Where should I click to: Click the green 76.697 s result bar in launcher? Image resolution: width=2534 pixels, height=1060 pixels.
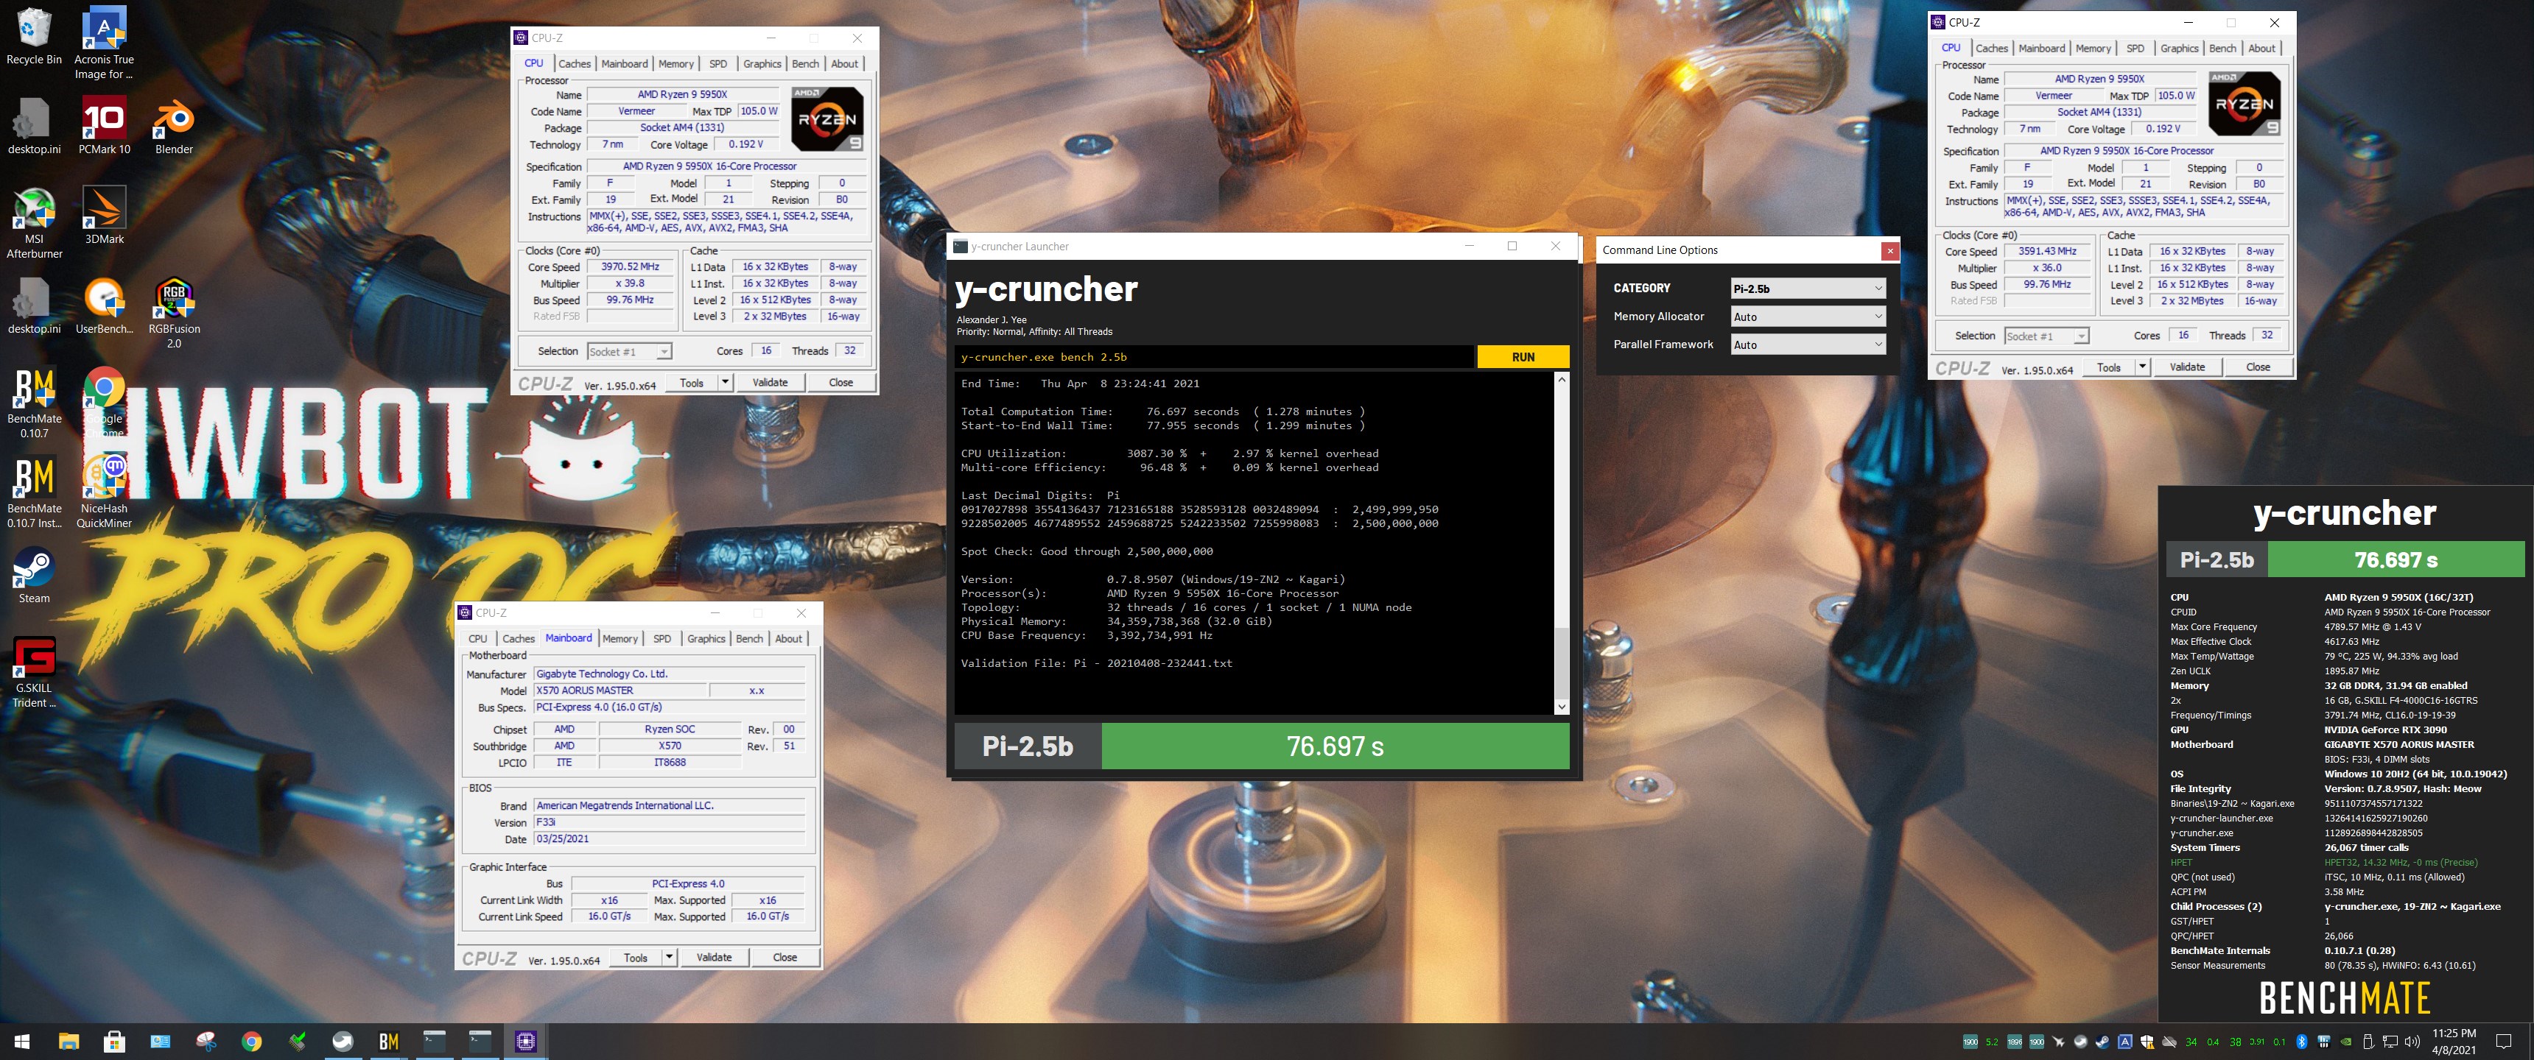coord(1335,746)
